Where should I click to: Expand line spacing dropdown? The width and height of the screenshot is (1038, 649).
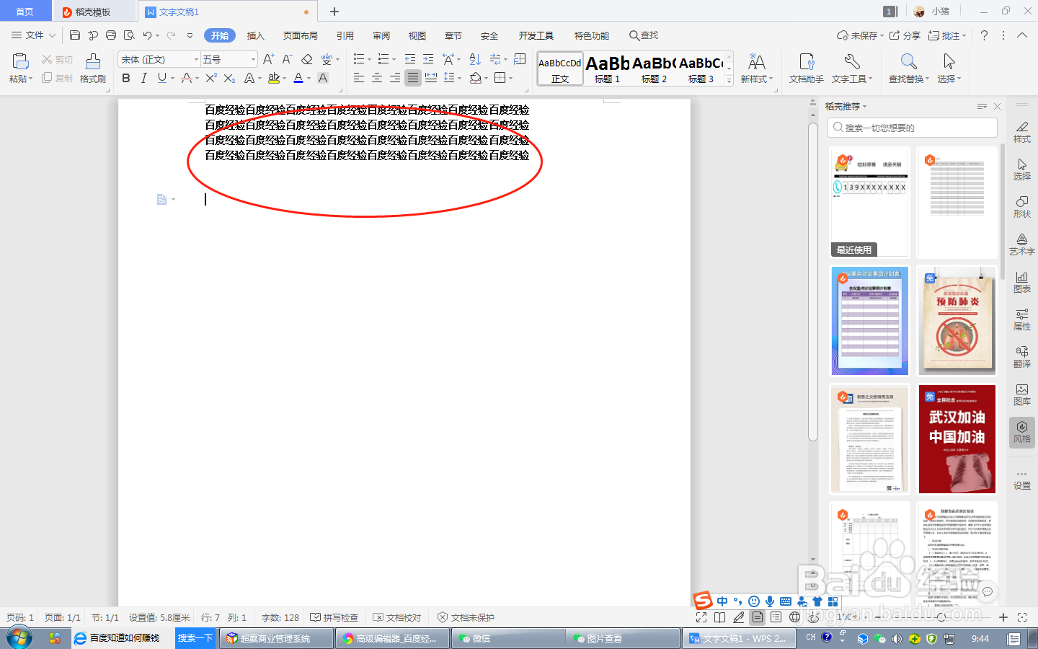459,78
